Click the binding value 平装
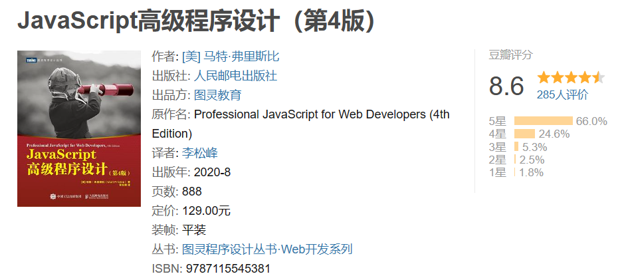The width and height of the screenshot is (624, 278). pos(194,230)
